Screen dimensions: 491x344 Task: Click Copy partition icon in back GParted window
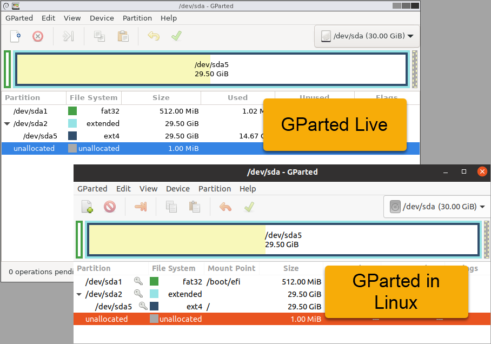click(x=99, y=36)
